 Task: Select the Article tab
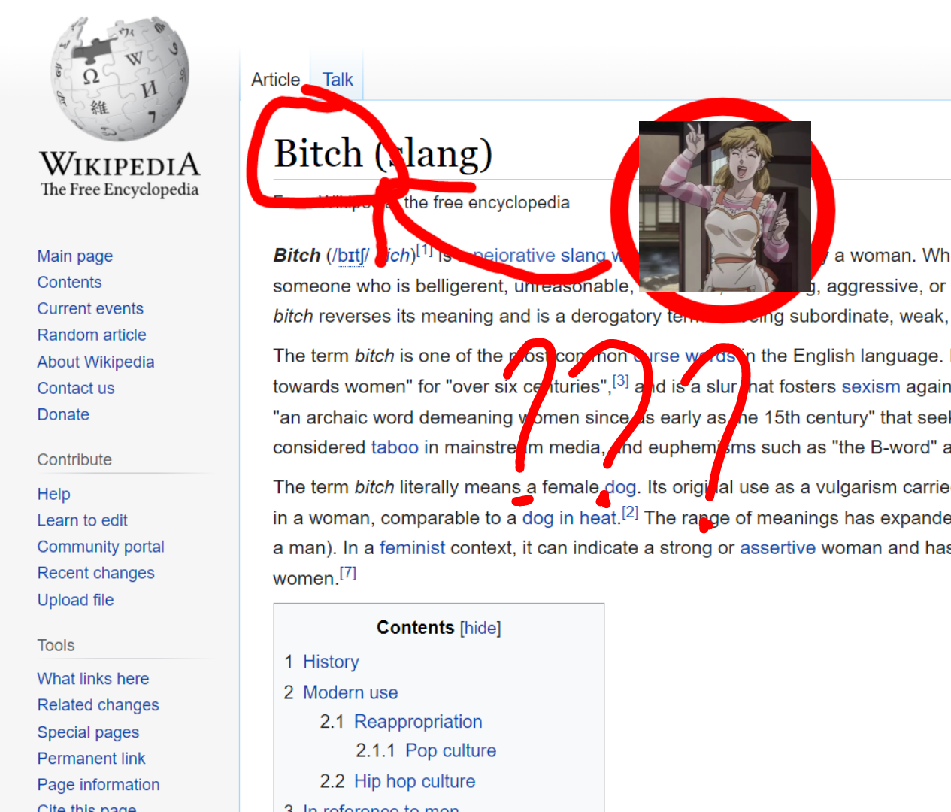click(x=275, y=80)
